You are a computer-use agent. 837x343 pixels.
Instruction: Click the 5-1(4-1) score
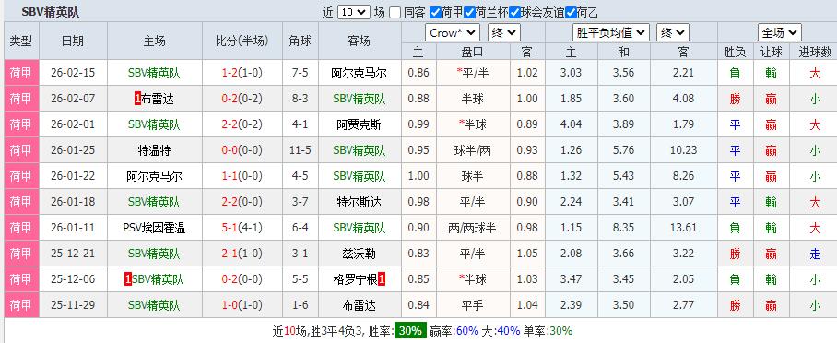[x=242, y=228]
